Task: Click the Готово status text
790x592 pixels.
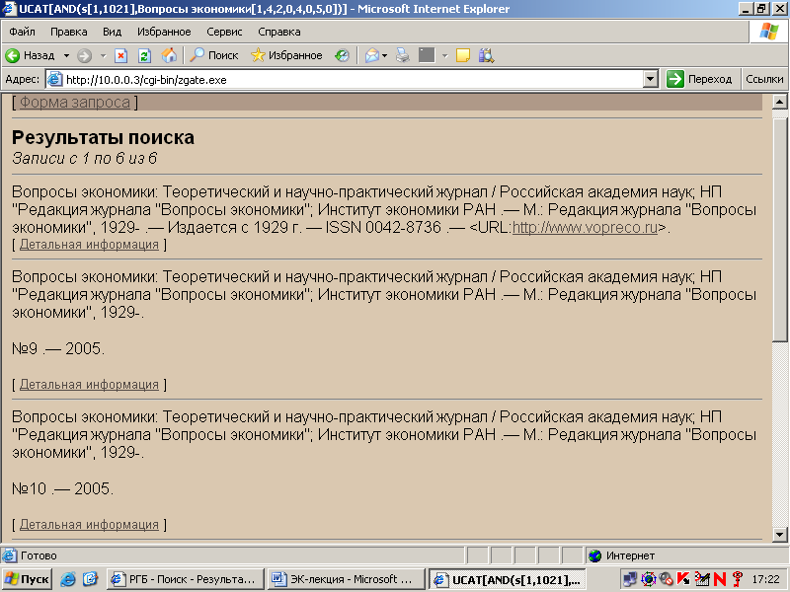Action: [39, 555]
